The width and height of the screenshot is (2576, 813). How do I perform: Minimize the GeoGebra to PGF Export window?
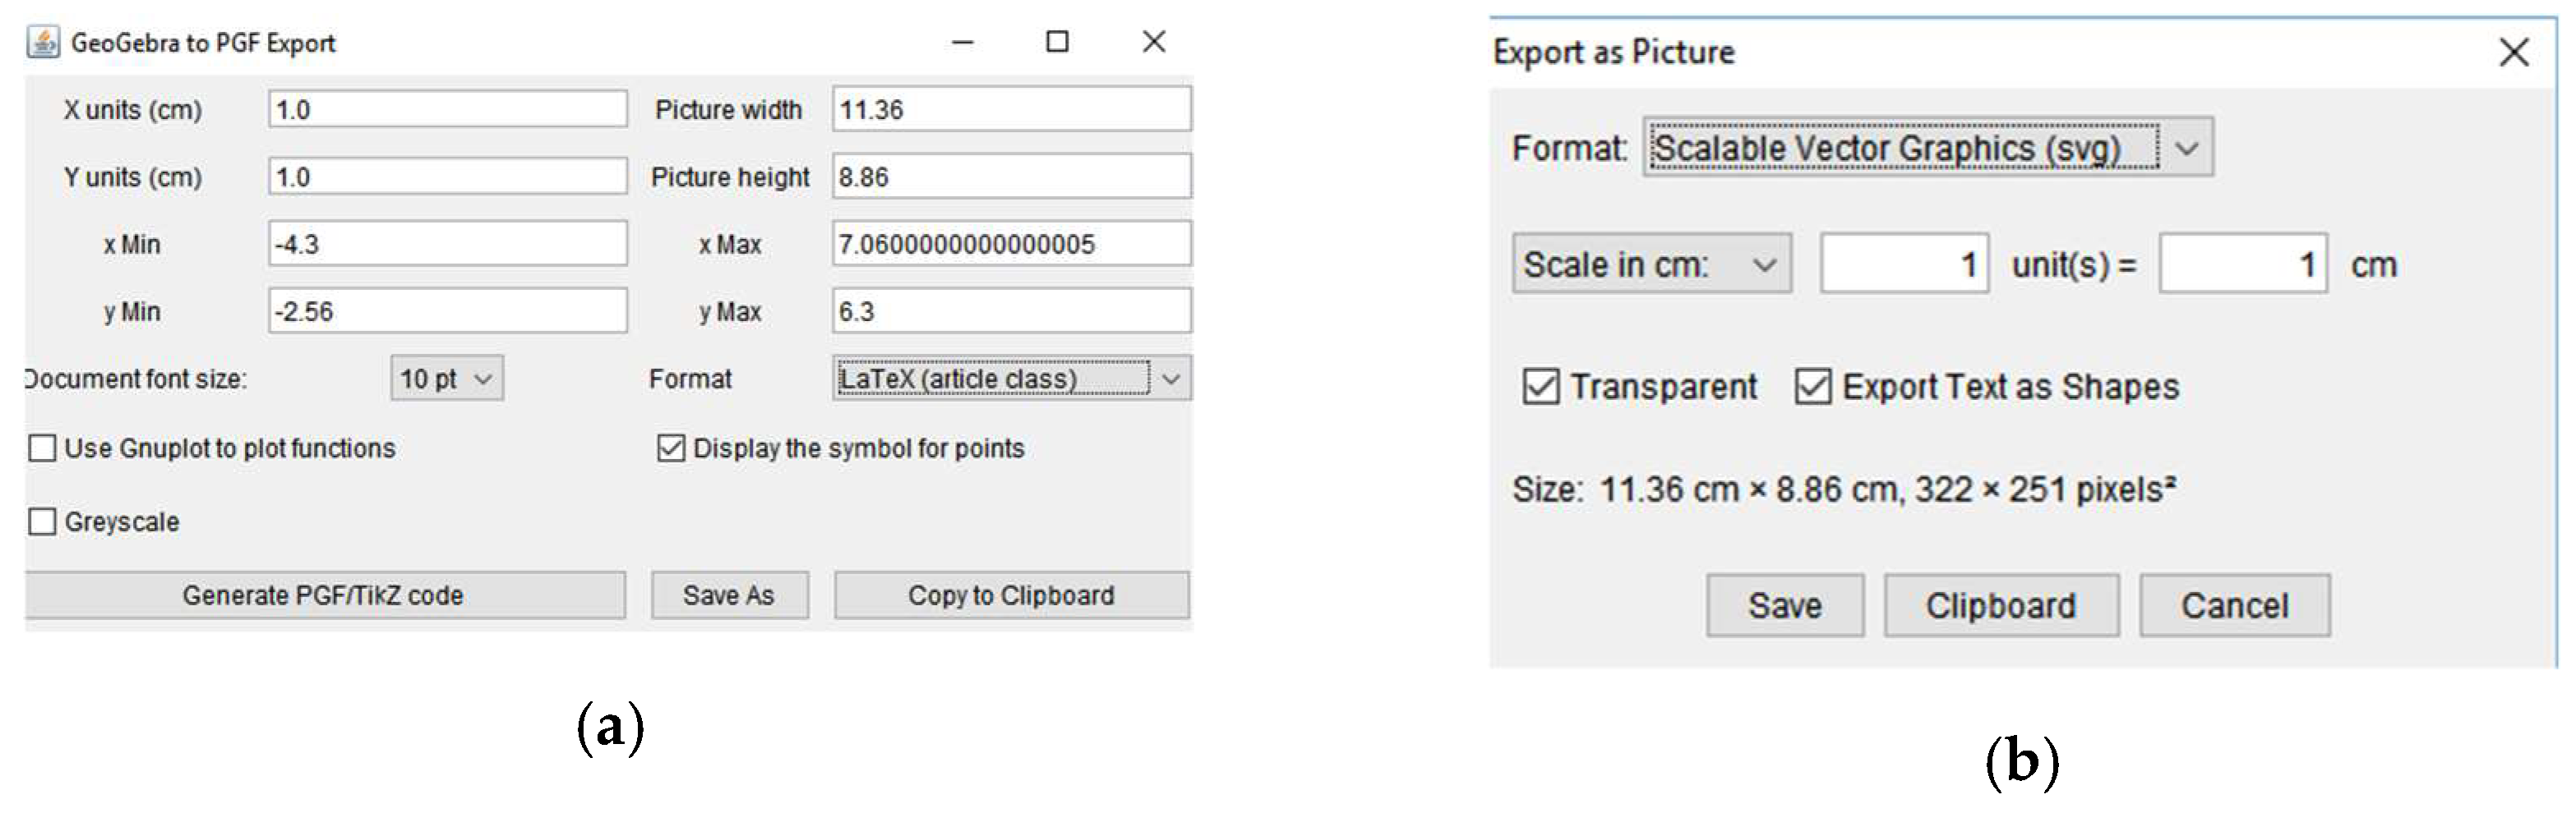[x=962, y=42]
